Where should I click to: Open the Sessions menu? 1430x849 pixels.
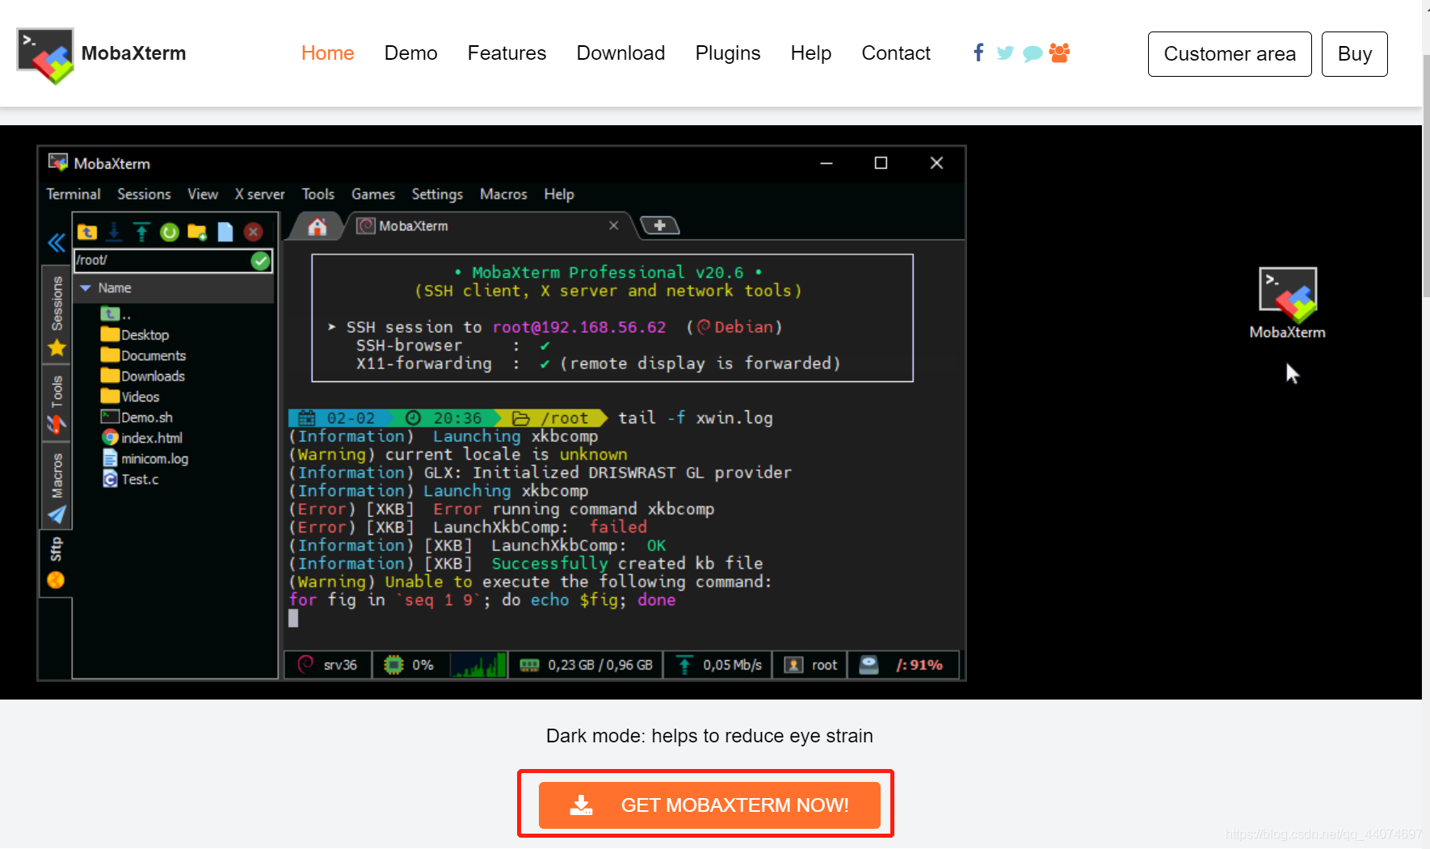point(144,194)
